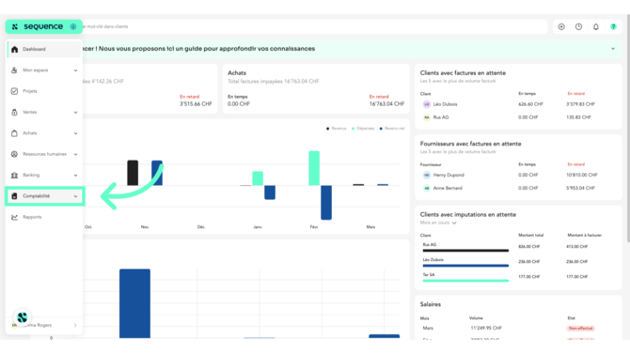Click the Rapports chart icon
The width and height of the screenshot is (630, 354).
click(14, 217)
